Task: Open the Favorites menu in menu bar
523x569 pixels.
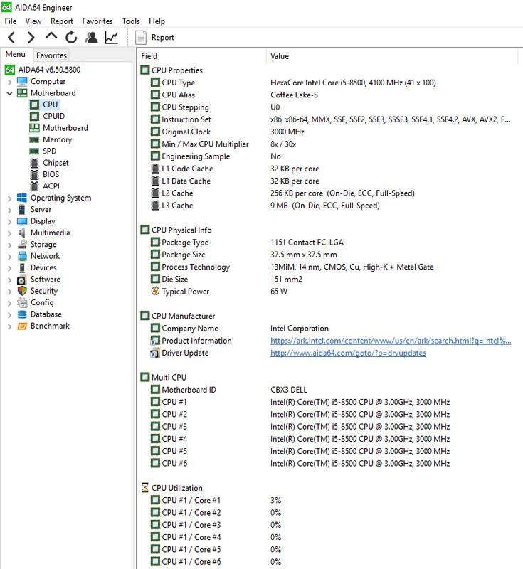Action: click(97, 21)
